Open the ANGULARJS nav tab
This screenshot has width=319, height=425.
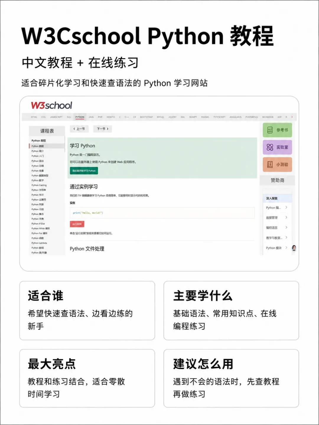235,117
